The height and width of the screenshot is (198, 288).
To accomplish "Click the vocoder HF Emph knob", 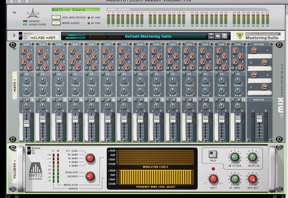I will click(235, 179).
